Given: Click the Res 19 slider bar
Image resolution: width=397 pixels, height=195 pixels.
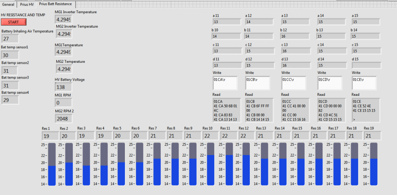Looking at the screenshot, I should [x=373, y=164].
